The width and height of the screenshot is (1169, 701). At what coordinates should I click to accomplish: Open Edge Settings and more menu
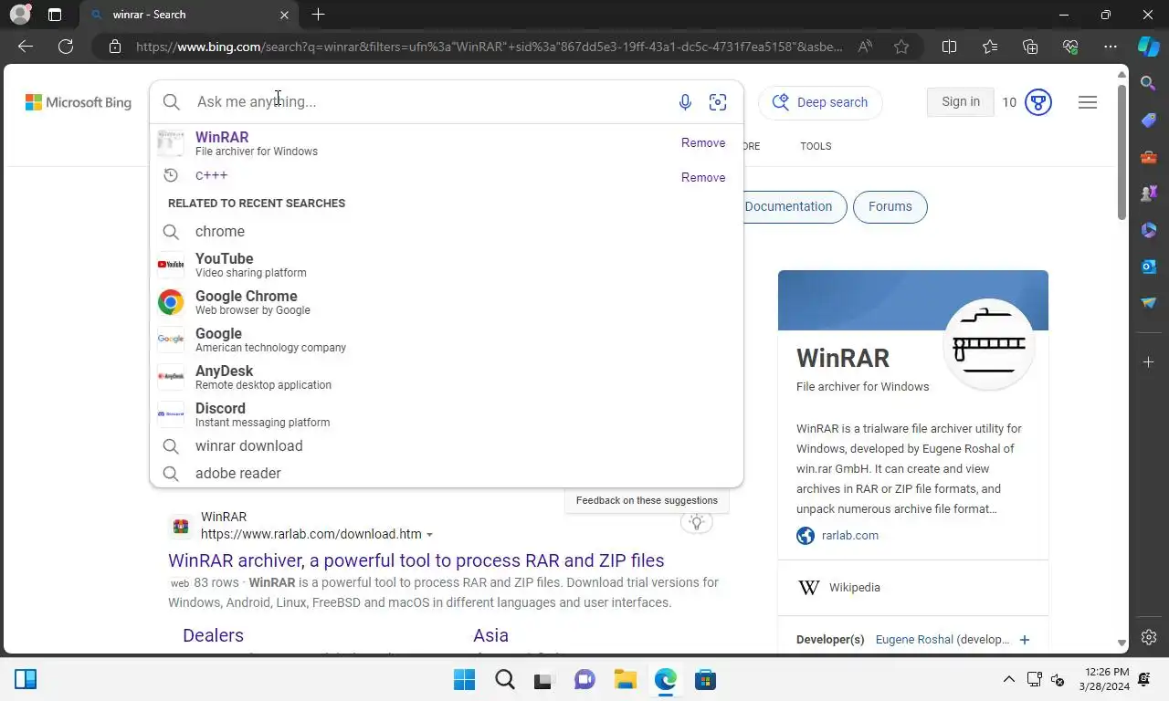(x=1111, y=47)
